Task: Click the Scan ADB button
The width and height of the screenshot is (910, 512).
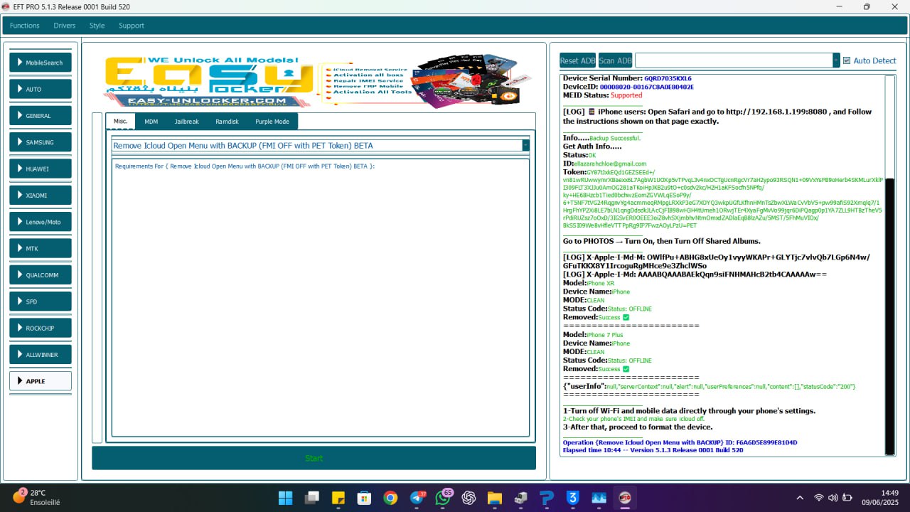Action: (616, 60)
